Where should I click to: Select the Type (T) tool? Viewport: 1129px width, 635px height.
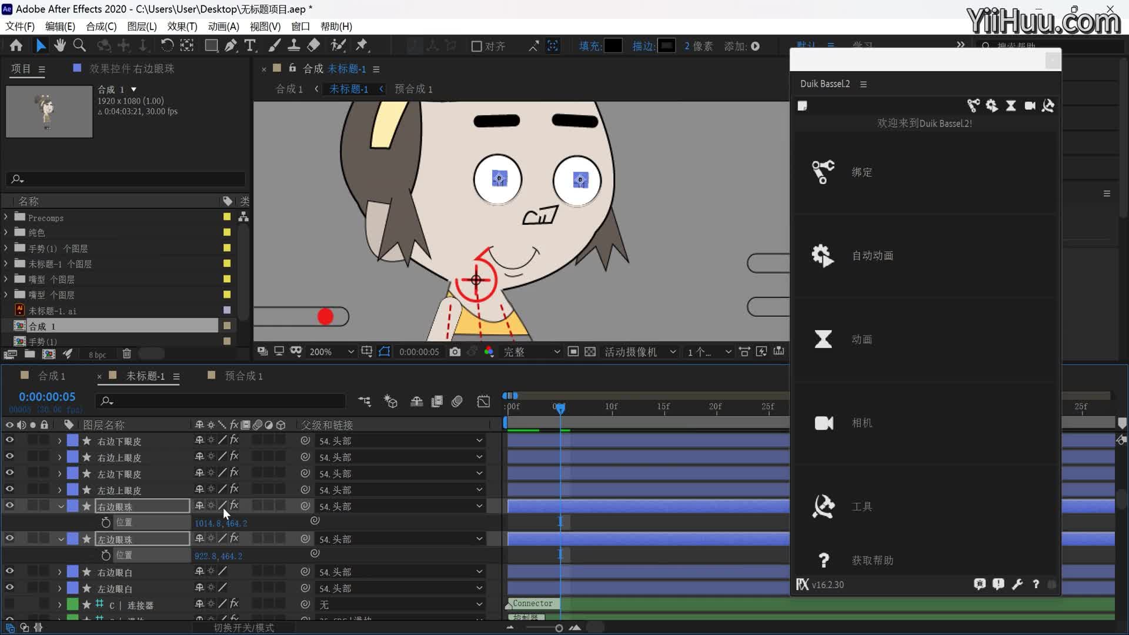coord(250,46)
